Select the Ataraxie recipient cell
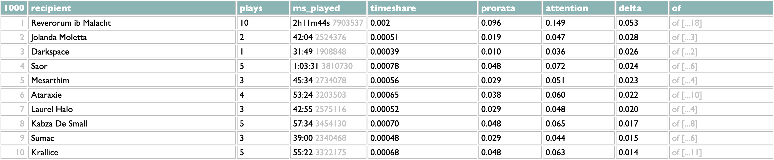The height and width of the screenshot is (160, 774). [132, 95]
